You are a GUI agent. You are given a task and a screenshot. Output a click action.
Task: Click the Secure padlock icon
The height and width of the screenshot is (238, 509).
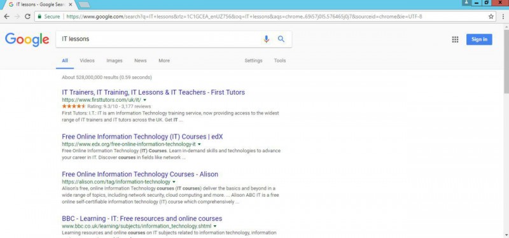click(39, 17)
